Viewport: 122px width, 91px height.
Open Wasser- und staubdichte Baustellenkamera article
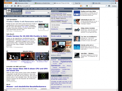[26, 86]
